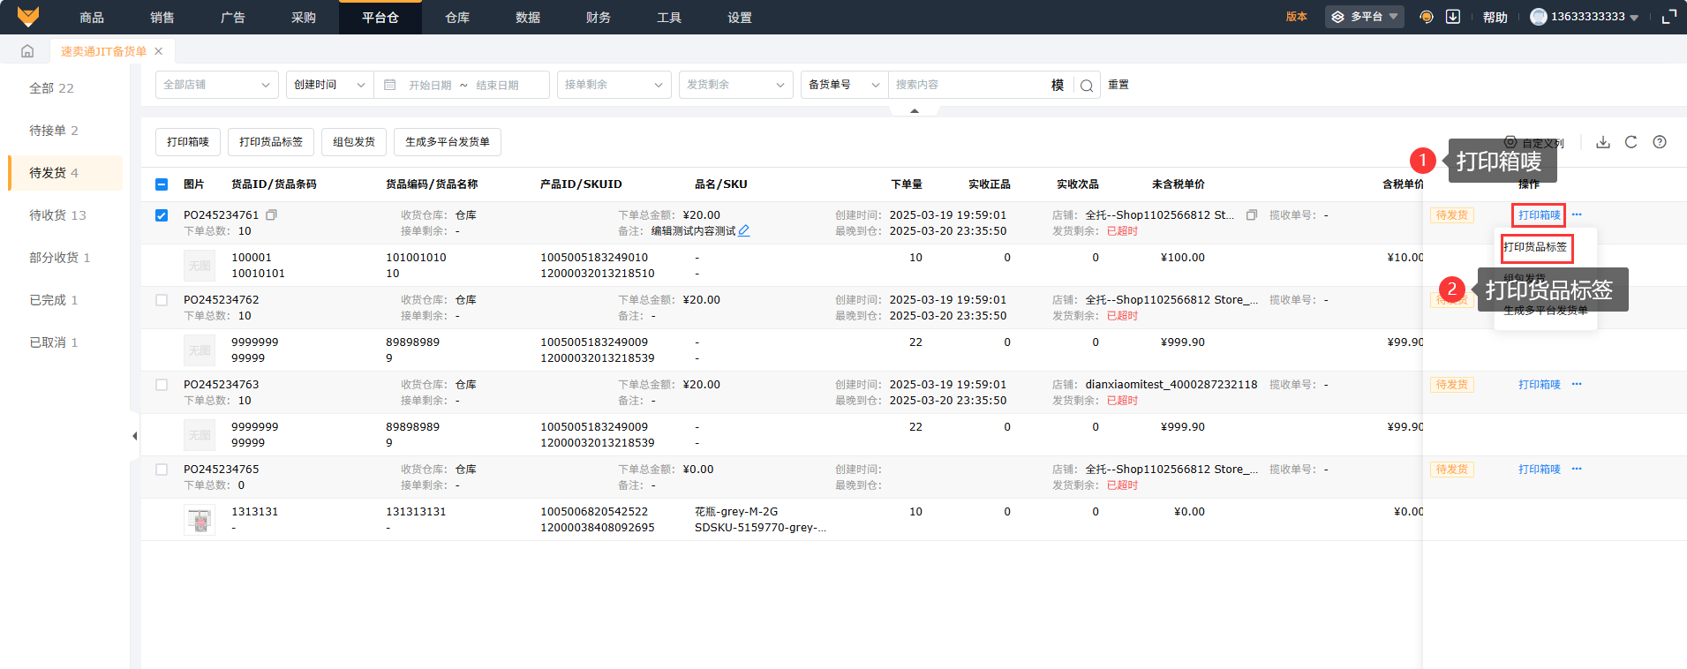Open the 多平台 platform switcher

click(1364, 17)
